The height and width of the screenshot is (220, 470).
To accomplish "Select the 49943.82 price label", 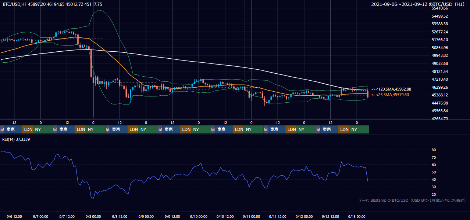I will point(440,55).
